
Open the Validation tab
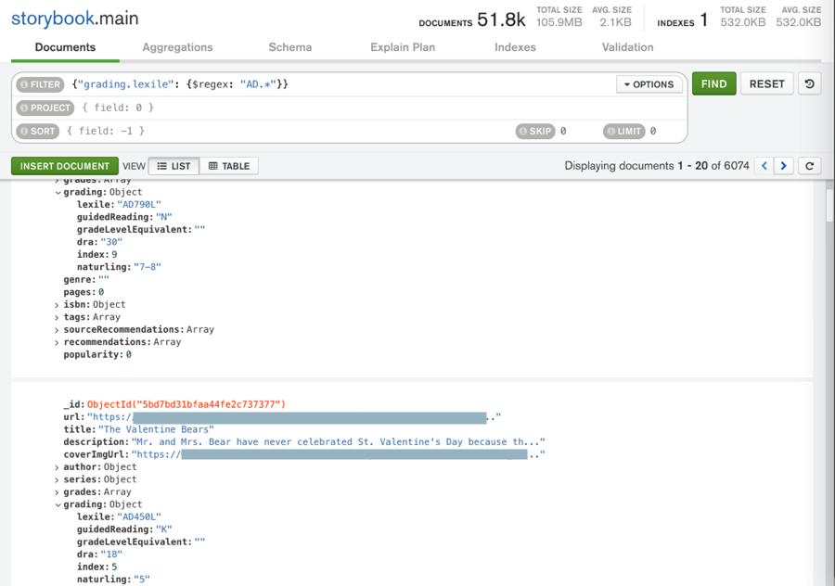(x=627, y=47)
